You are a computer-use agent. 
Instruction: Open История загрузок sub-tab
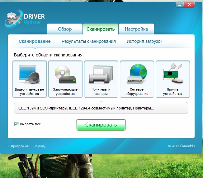[x=144, y=41]
